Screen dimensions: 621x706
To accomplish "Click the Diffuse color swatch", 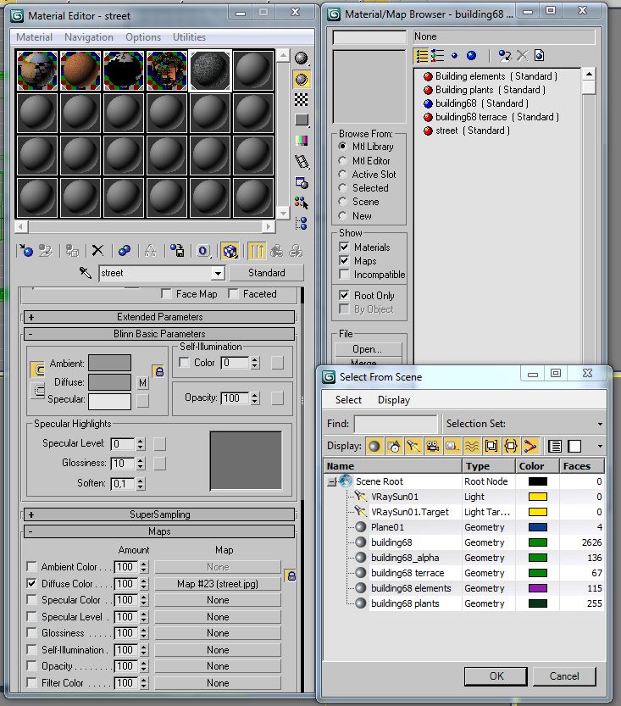I will 110,381.
